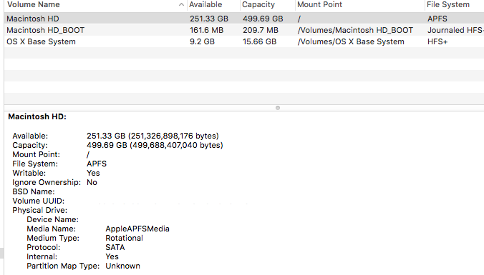This screenshot has height=275, width=484.
Task: Click the Device Name label
Action: click(52, 219)
